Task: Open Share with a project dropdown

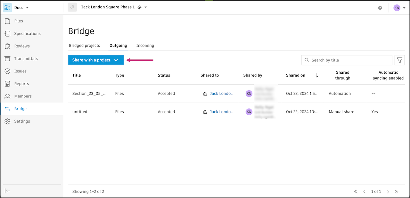Action: 96,60
